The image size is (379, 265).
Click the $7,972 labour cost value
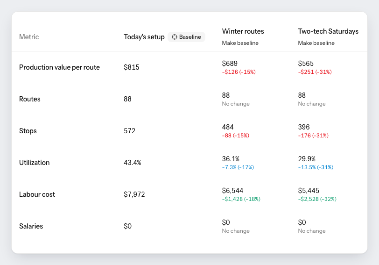pos(134,194)
